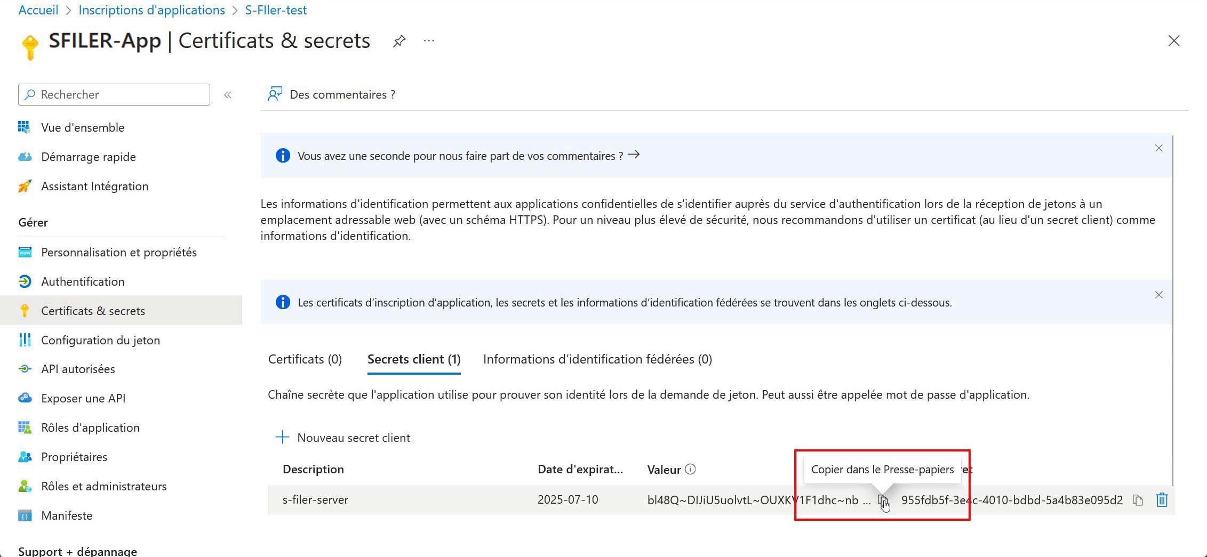The image size is (1207, 557).
Task: Click the key icon beside Certificats & secrets
Action: click(25, 311)
